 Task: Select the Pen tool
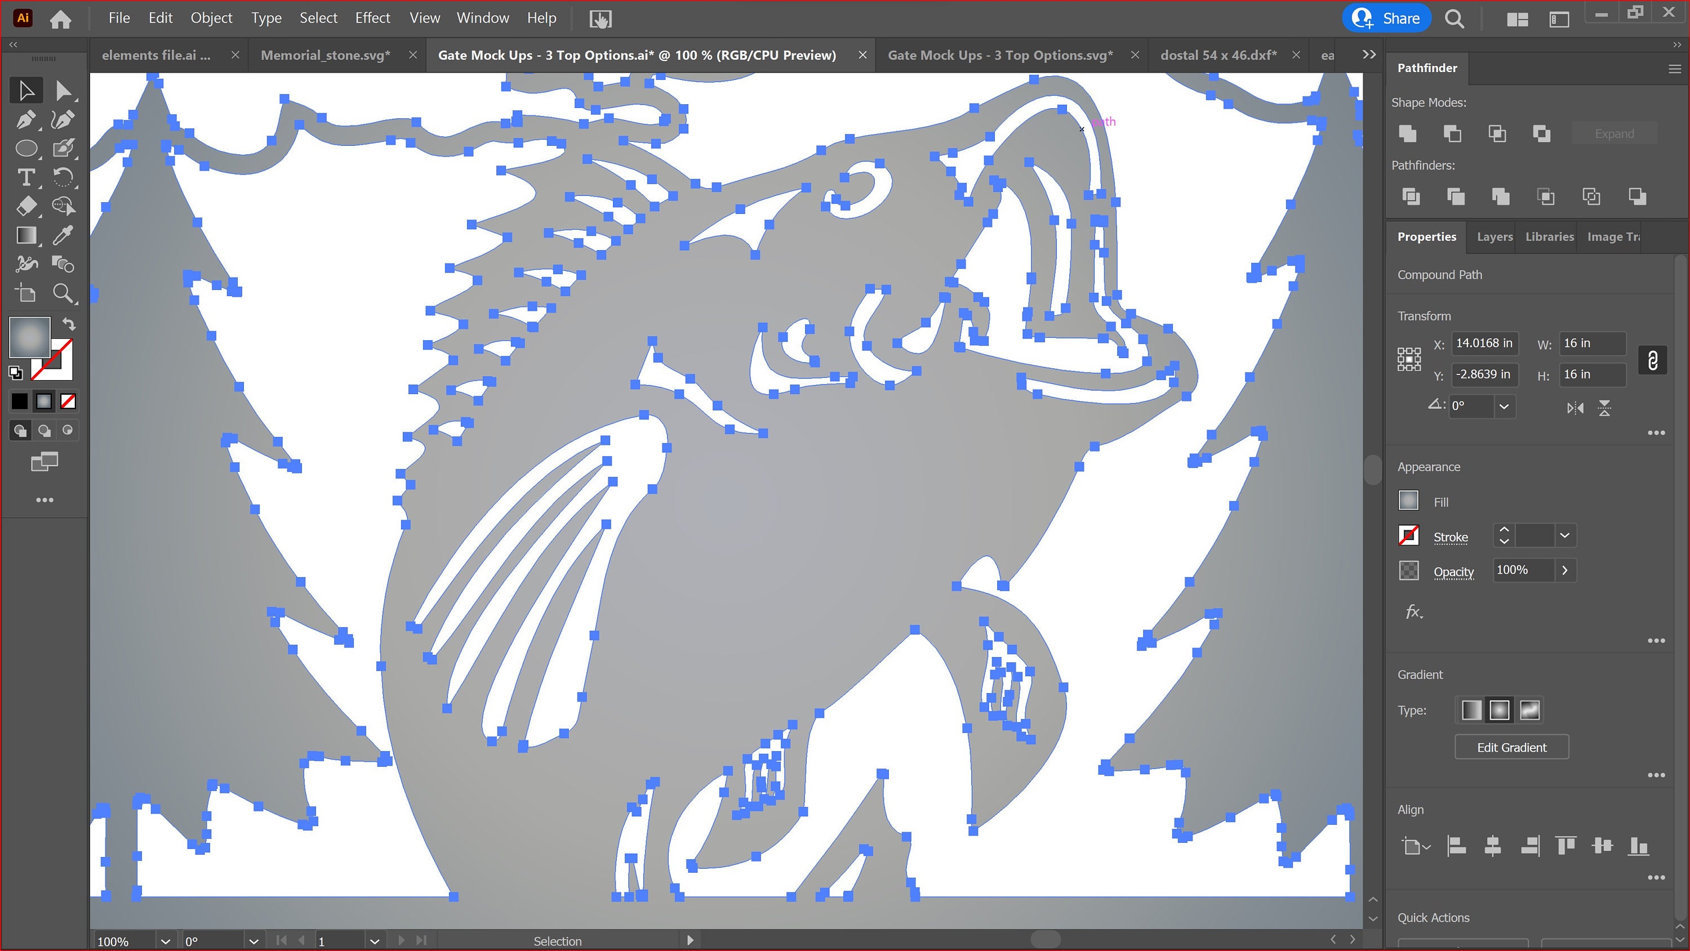click(x=27, y=119)
